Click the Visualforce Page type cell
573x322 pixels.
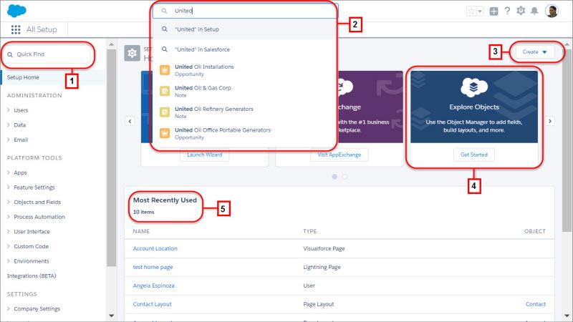pos(324,248)
